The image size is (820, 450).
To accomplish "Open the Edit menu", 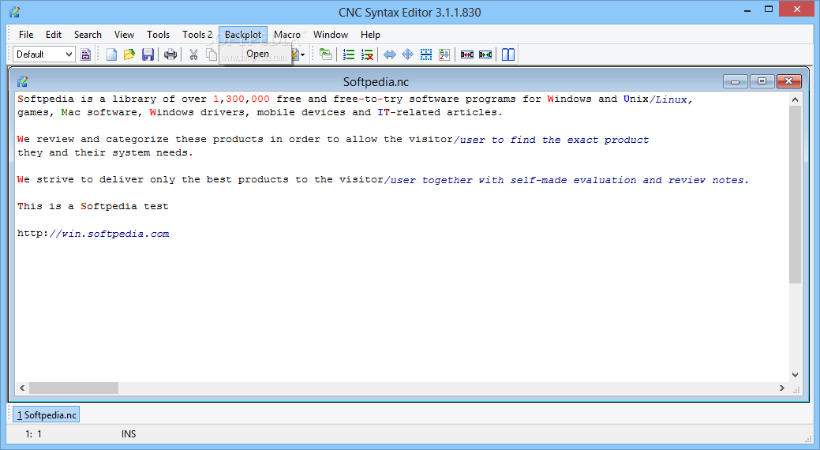I will 54,35.
